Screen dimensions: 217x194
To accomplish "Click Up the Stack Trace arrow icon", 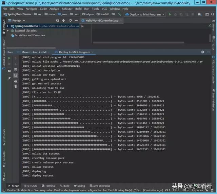I will tap(16, 59).
